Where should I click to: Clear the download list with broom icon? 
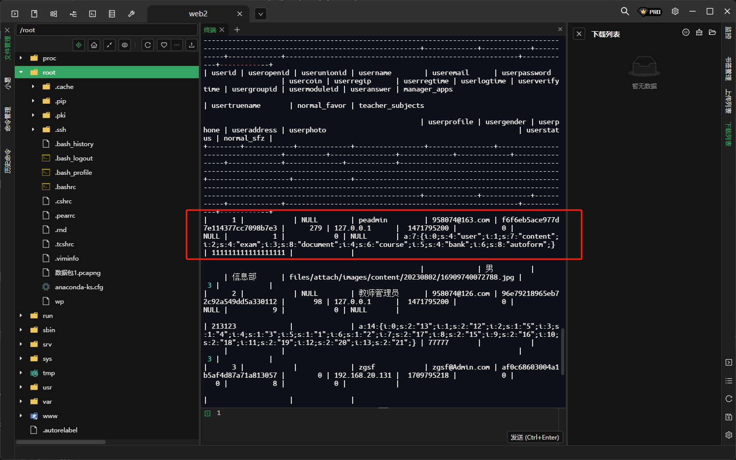(699, 33)
